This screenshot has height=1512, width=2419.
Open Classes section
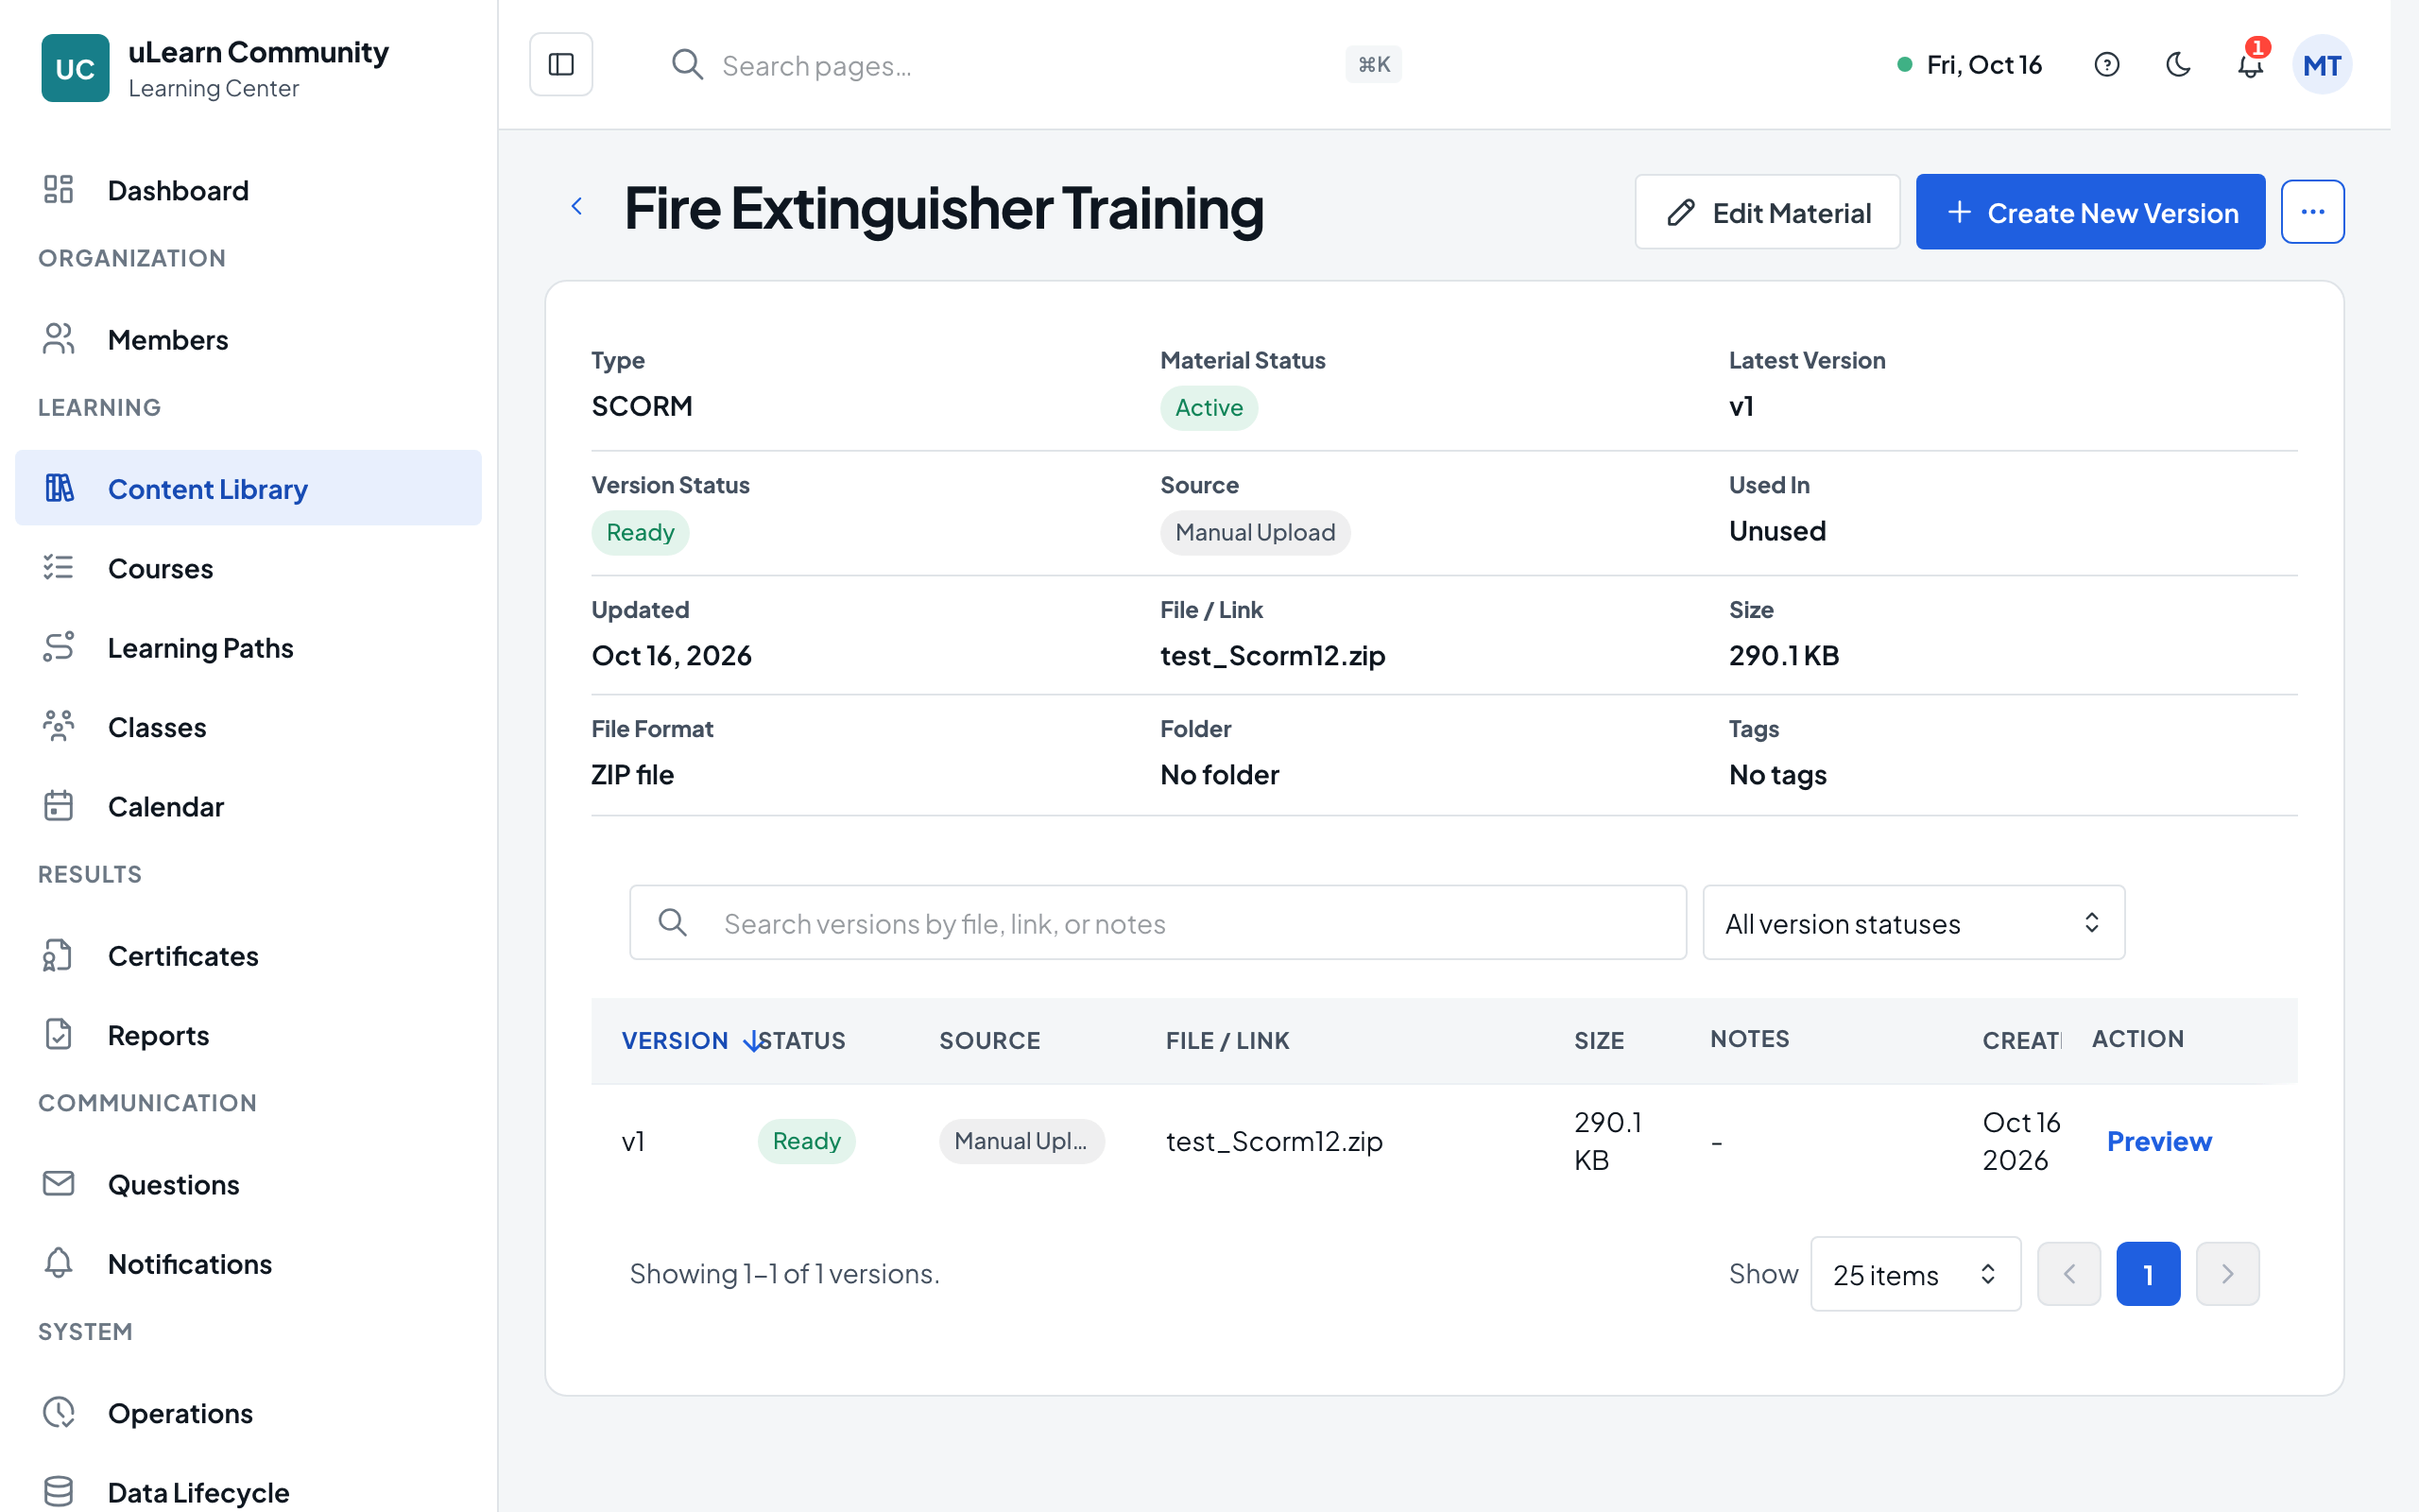point(248,726)
